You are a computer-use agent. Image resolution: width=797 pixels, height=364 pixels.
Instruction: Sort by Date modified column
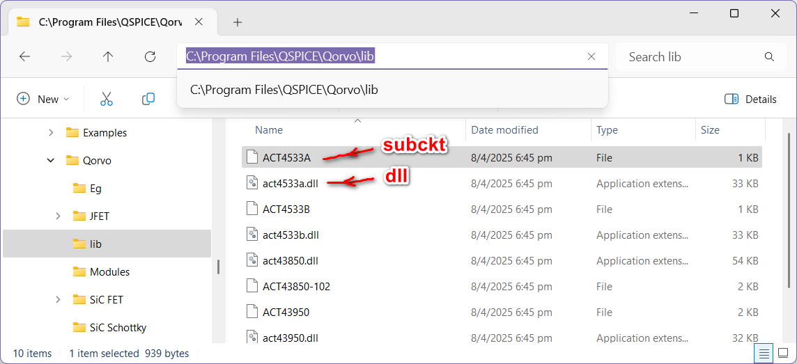coord(504,130)
